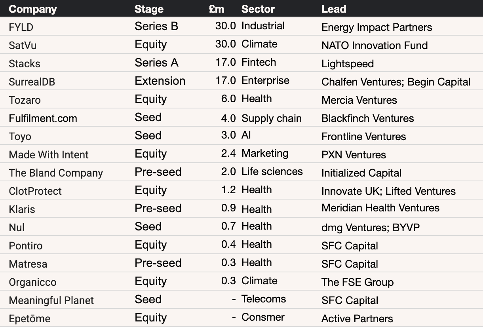
Task: Click the Series B stage cell
Action: tap(156, 27)
